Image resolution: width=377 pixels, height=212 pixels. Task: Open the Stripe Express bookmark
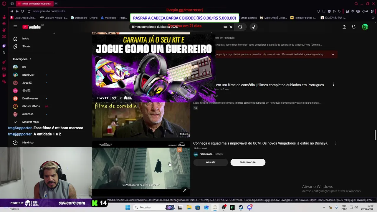tap(249, 18)
